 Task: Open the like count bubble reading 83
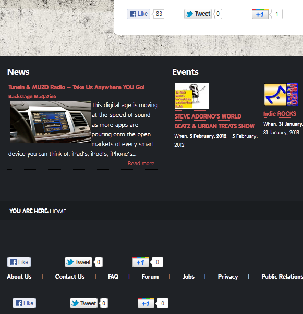click(159, 14)
